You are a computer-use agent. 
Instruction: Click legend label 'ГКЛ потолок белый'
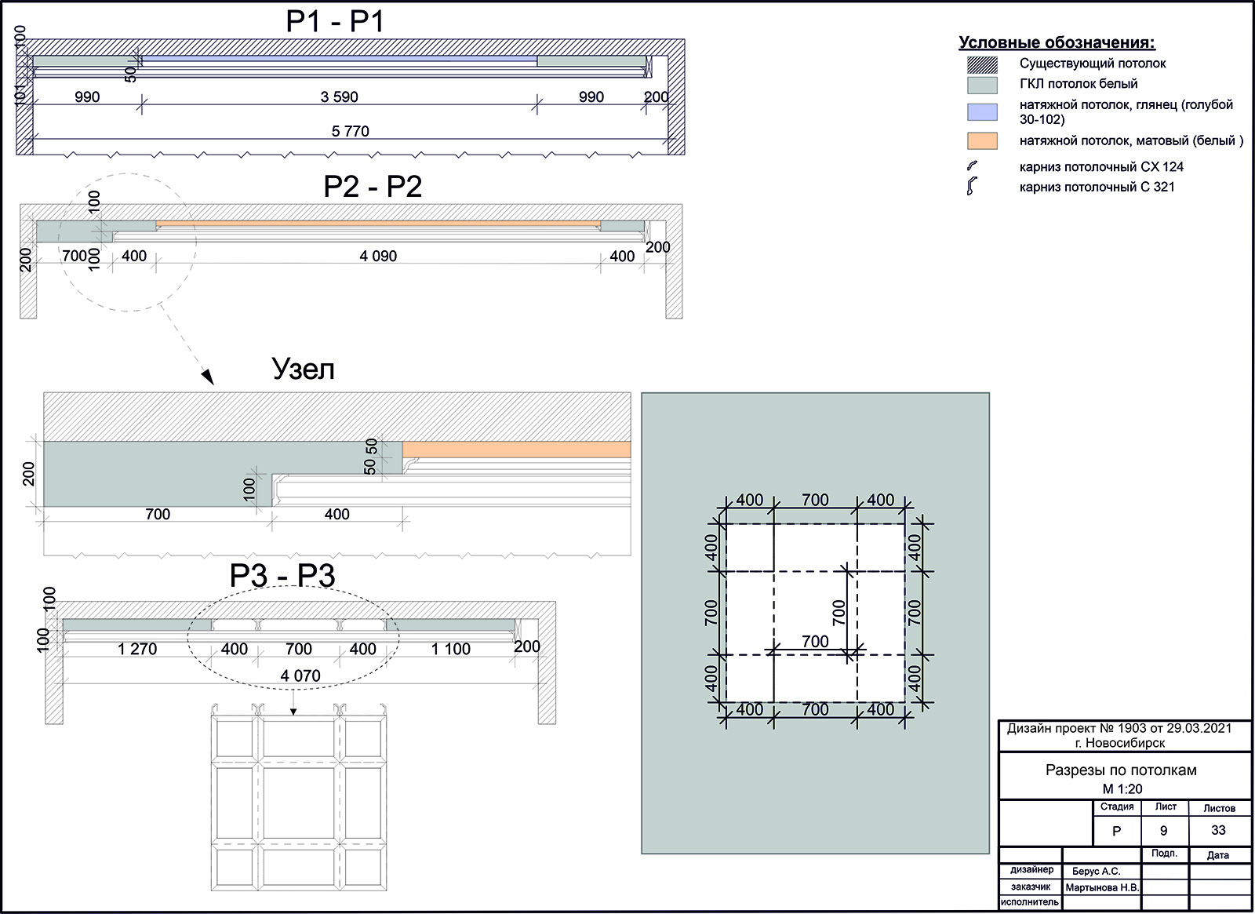click(x=1079, y=84)
